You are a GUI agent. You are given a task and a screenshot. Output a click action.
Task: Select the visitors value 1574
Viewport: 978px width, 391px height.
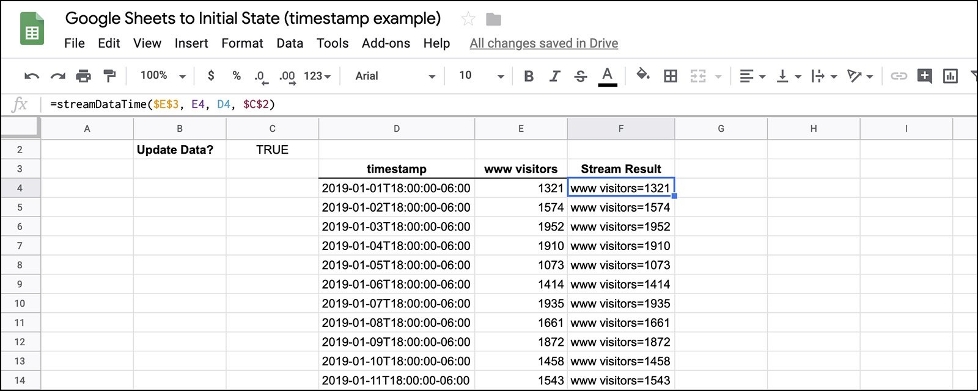point(521,207)
